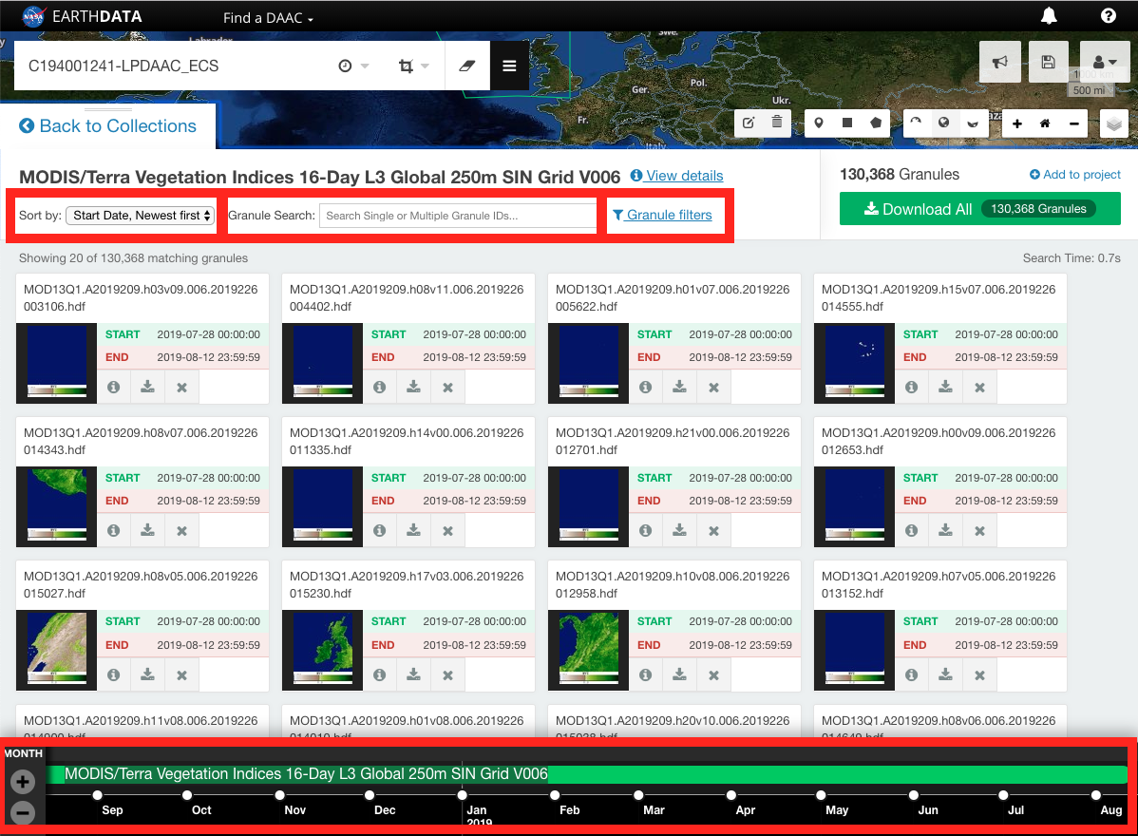Open the notifications bell
Screen dimensions: 1138x836
(1049, 16)
